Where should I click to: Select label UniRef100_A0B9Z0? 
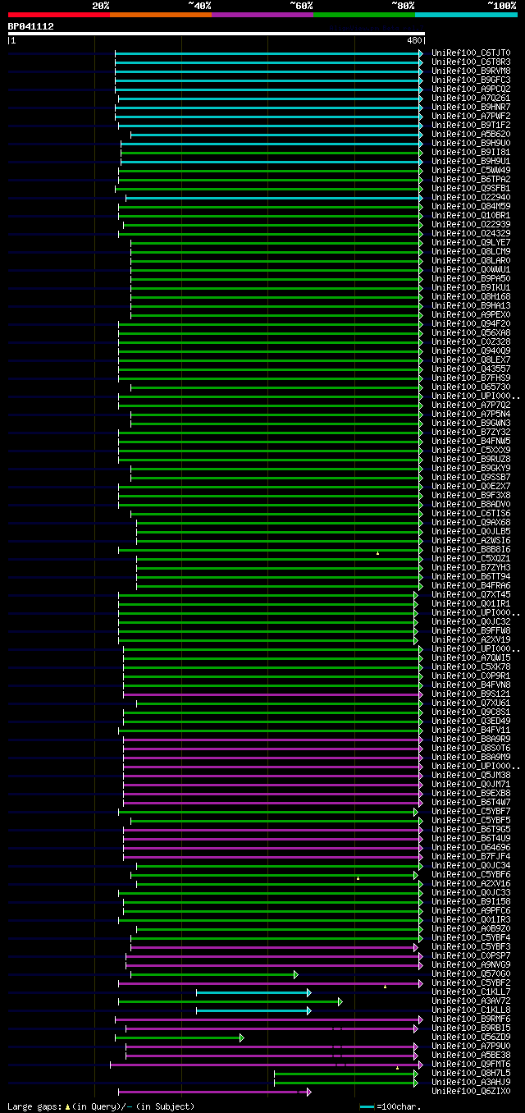[x=471, y=928]
